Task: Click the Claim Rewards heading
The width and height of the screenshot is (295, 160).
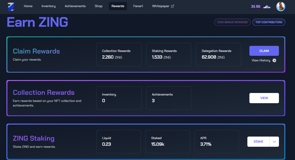Action: tap(36, 51)
